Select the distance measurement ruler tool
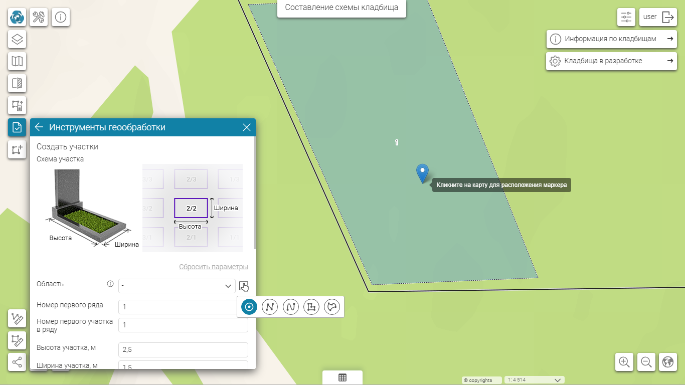Screen dimensions: 685x385 click(x=17, y=318)
